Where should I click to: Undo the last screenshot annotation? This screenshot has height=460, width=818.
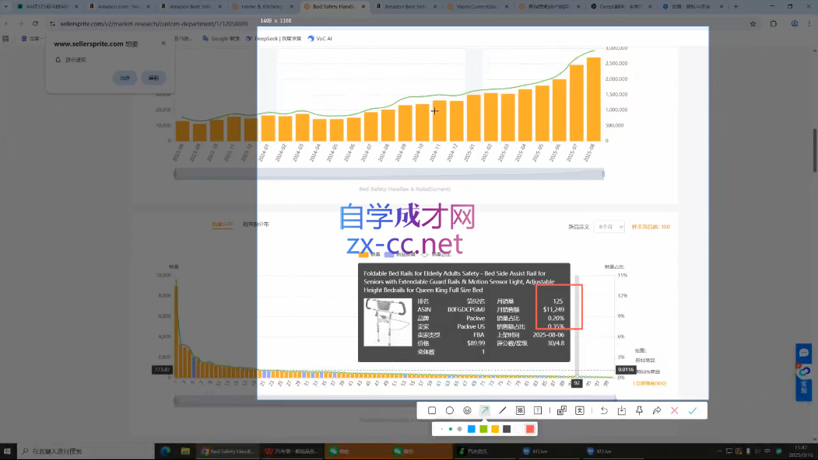[604, 410]
